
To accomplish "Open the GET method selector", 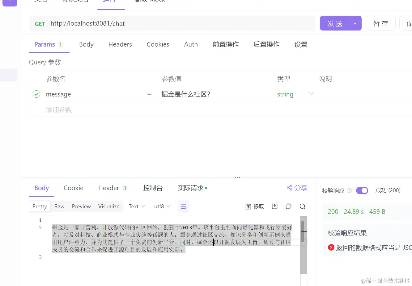I will [40, 24].
